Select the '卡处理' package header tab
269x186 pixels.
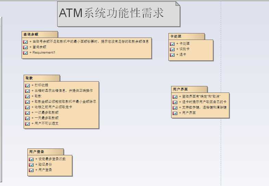pos(187,37)
